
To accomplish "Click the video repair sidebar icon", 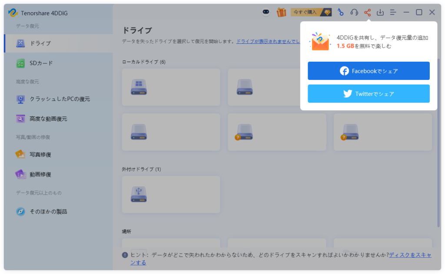I will tap(20, 175).
